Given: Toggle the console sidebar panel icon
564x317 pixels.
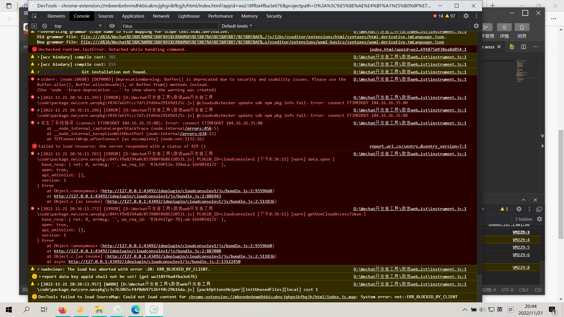Looking at the screenshot, I should [x=34, y=26].
